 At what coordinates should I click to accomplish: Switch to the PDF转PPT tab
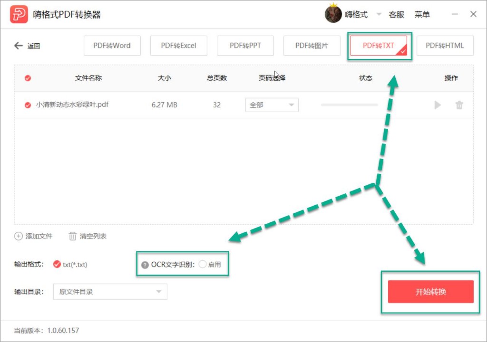tap(245, 46)
